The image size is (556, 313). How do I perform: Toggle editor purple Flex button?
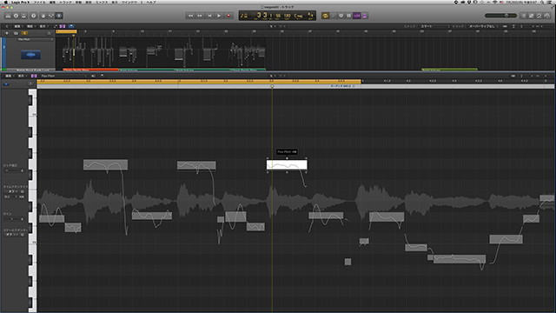pyautogui.click(x=34, y=76)
